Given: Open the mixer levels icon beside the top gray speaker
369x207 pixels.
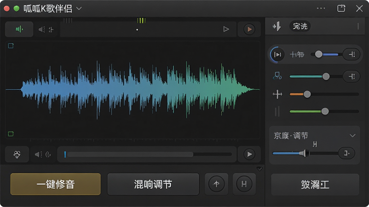Looking at the screenshot, I should pyautogui.click(x=51, y=29).
